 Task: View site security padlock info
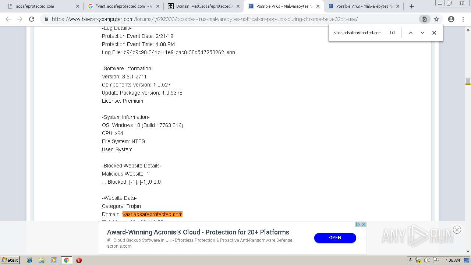click(x=46, y=19)
